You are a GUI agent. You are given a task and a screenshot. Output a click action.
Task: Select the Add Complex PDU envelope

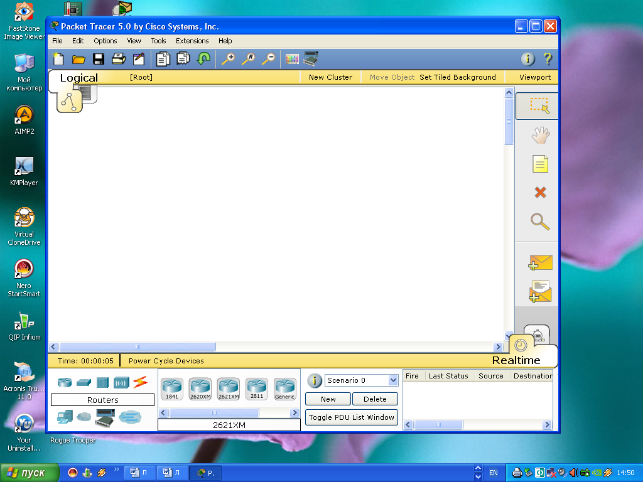[541, 291]
